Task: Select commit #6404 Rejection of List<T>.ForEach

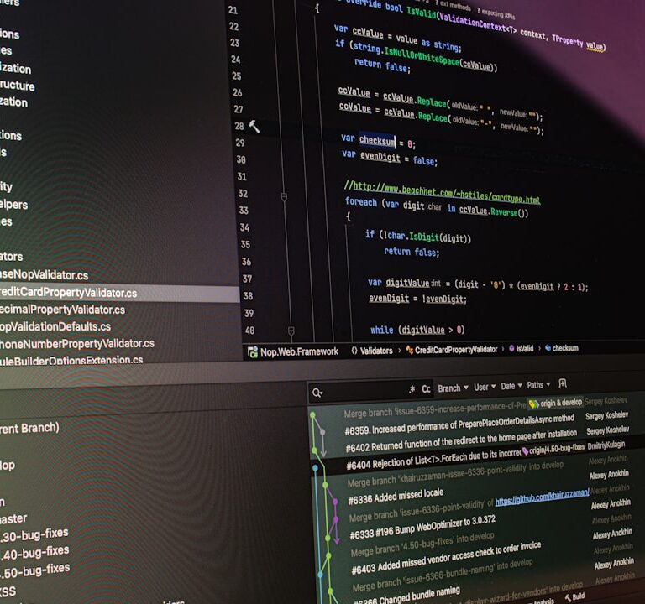Action: click(x=433, y=460)
